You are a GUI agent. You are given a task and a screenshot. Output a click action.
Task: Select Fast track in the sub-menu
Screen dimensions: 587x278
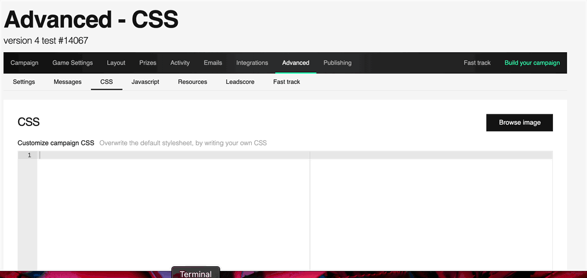(x=286, y=82)
